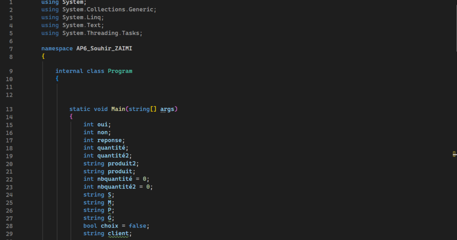Click the Program class name
The height and width of the screenshot is (240, 457).
[120, 71]
